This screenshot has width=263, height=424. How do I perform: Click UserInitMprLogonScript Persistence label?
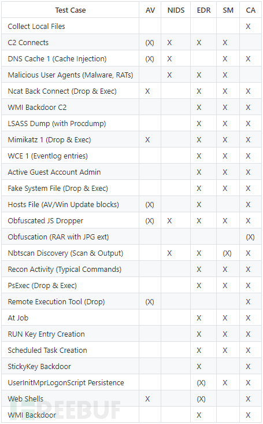click(x=66, y=382)
